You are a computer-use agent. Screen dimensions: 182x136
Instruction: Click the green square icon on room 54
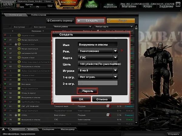click(19, 93)
